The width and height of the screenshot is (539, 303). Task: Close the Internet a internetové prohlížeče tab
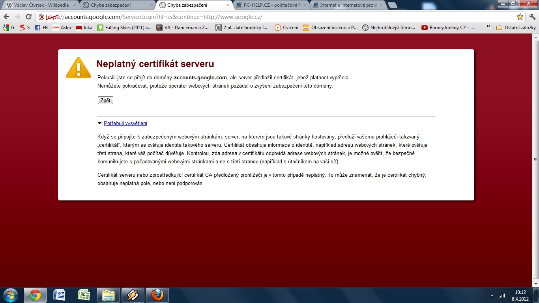[381, 5]
